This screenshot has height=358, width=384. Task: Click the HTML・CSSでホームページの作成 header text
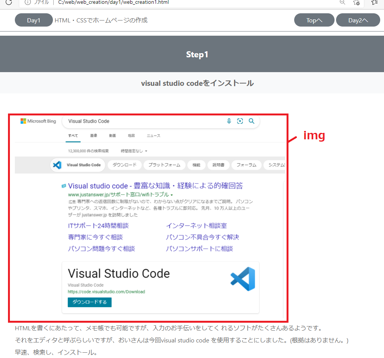pyautogui.click(x=101, y=20)
